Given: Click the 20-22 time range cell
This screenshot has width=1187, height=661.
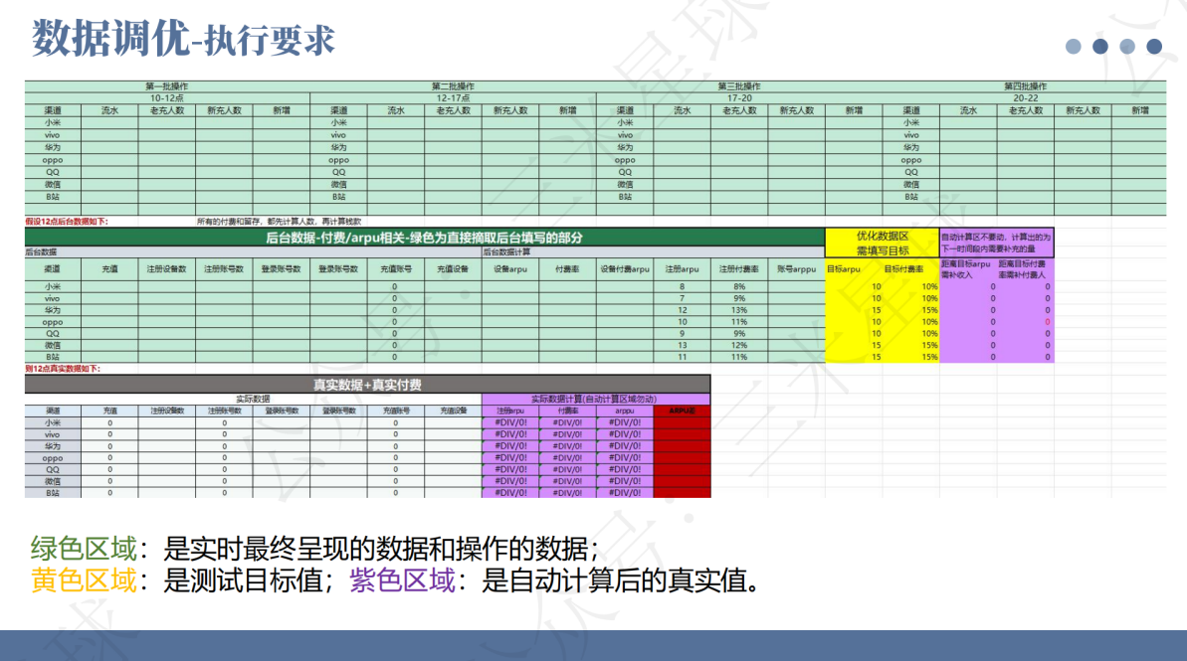Looking at the screenshot, I should coord(1025,98).
